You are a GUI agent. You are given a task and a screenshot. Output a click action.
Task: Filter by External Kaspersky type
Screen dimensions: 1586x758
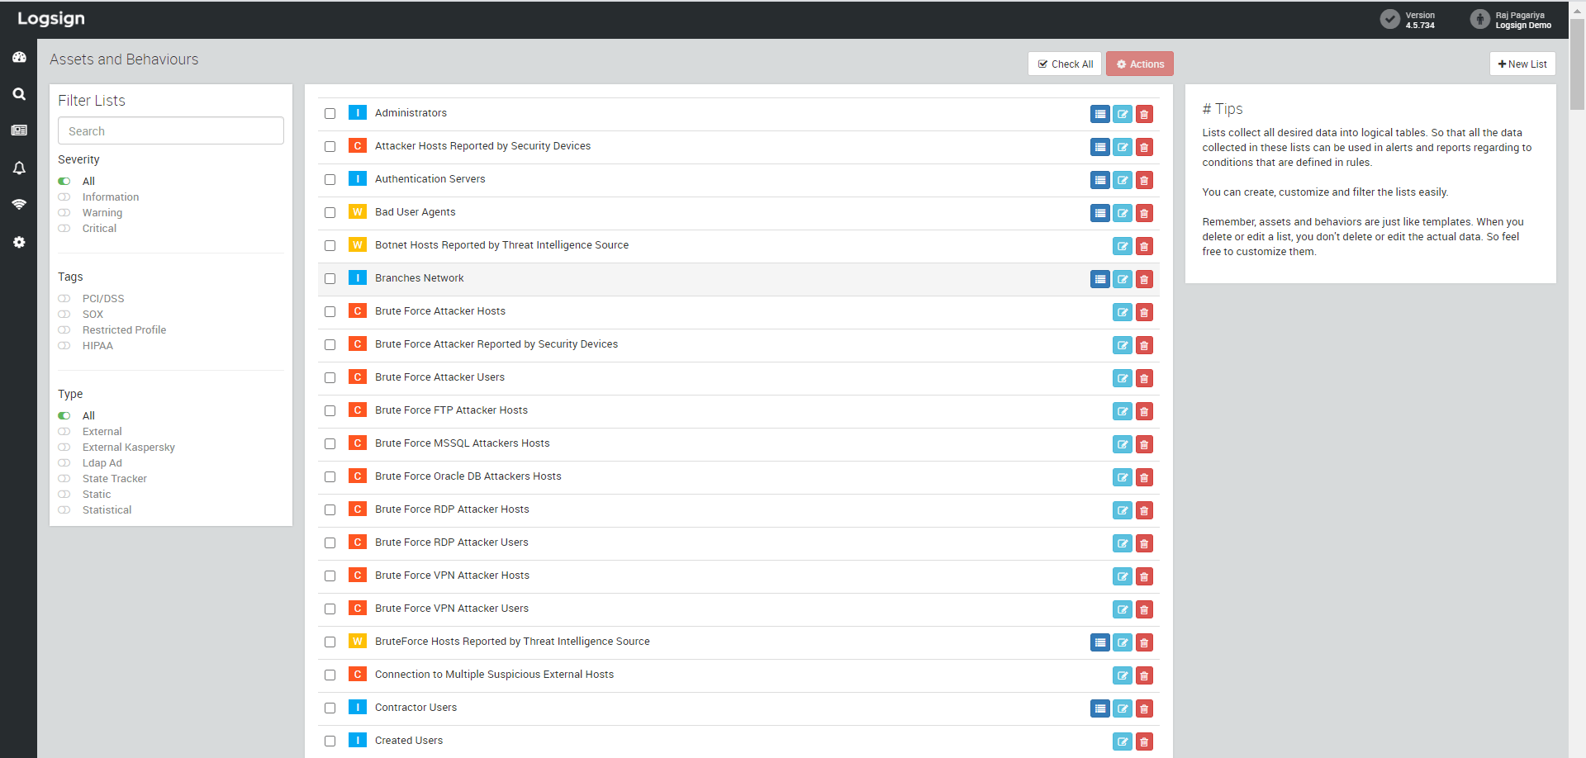(64, 448)
